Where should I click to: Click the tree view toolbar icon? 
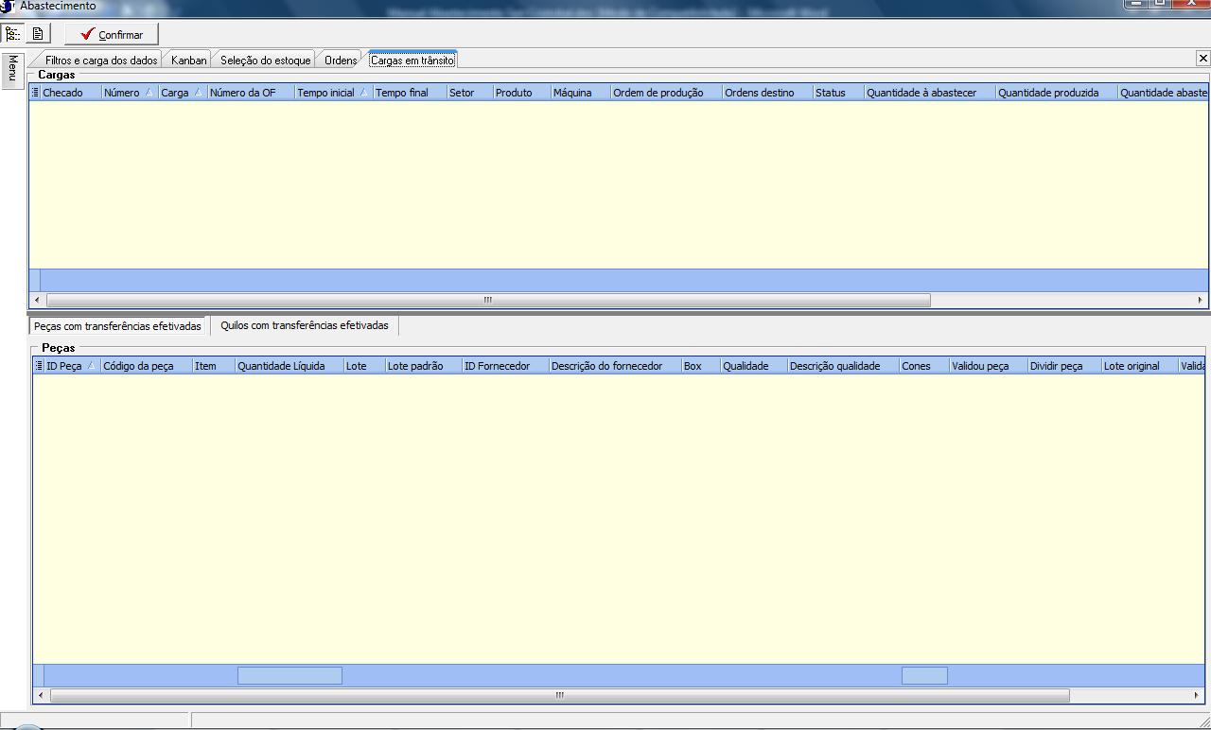pos(12,34)
